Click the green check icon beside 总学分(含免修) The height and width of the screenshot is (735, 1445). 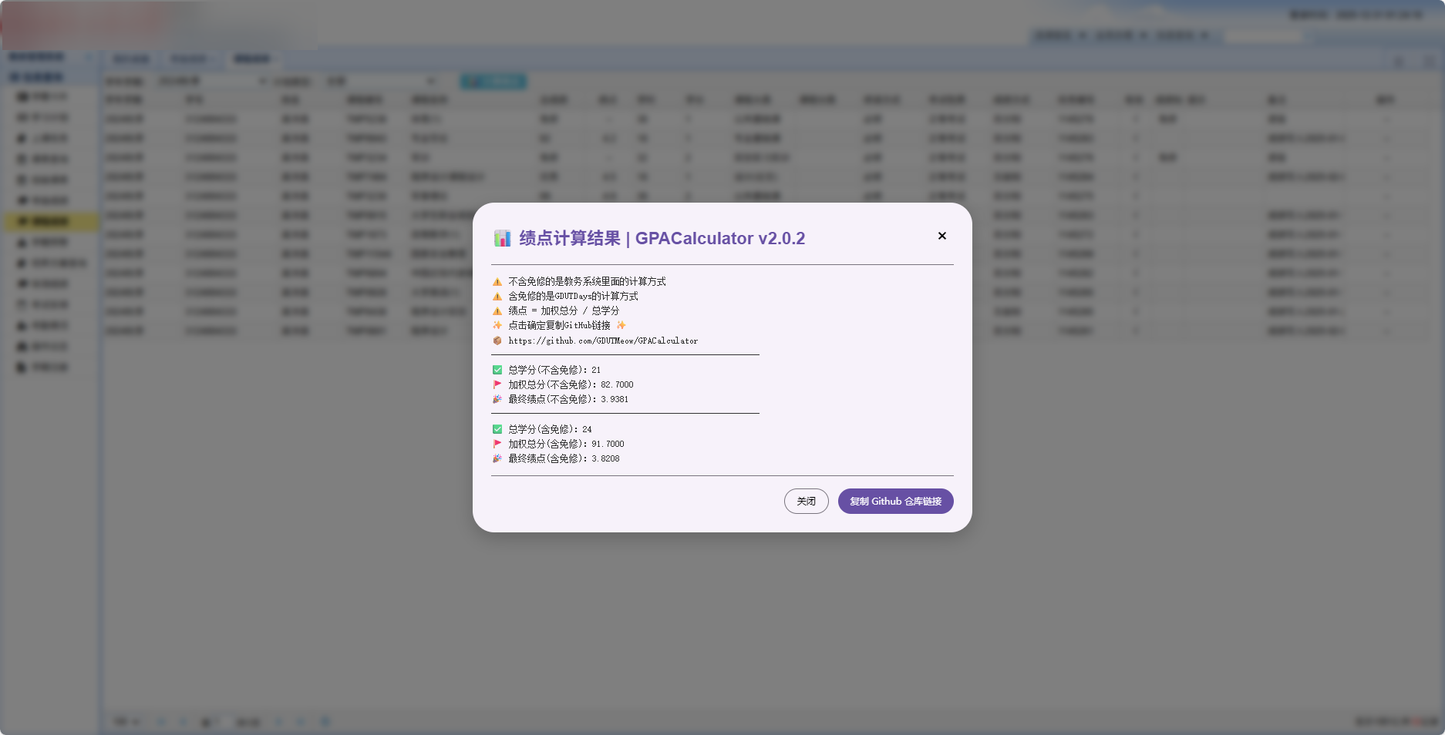tap(497, 429)
